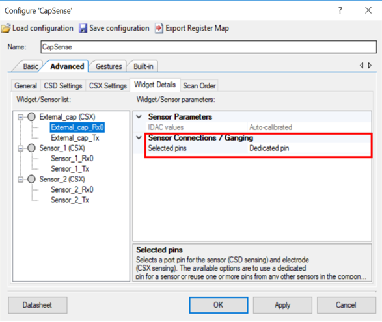This screenshot has height=322, width=382.
Task: Click the Sensor_1 widget circle icon
Action: pos(31,148)
